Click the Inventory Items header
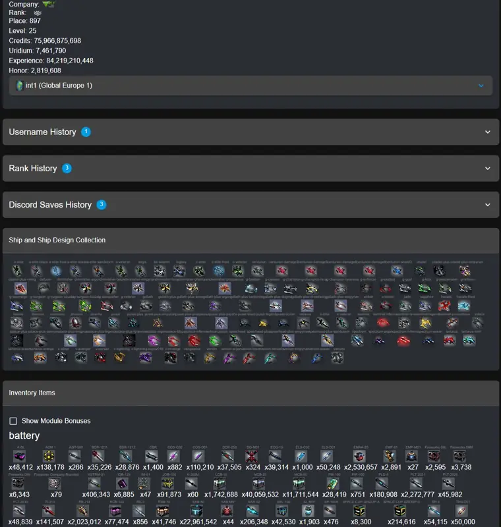 click(x=32, y=393)
